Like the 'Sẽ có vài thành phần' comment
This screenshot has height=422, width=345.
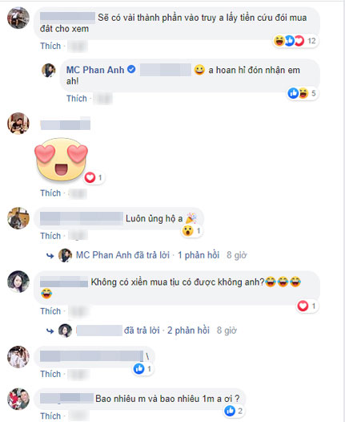50,46
